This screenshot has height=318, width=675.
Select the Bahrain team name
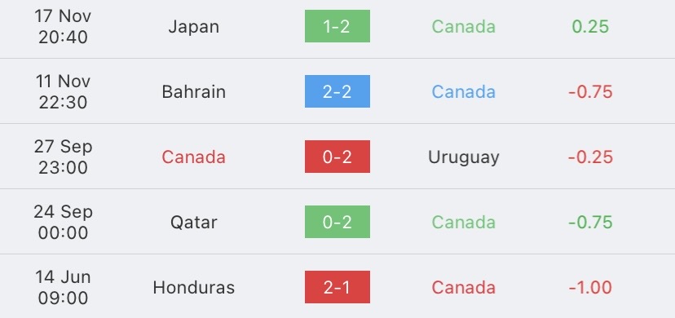click(x=194, y=91)
